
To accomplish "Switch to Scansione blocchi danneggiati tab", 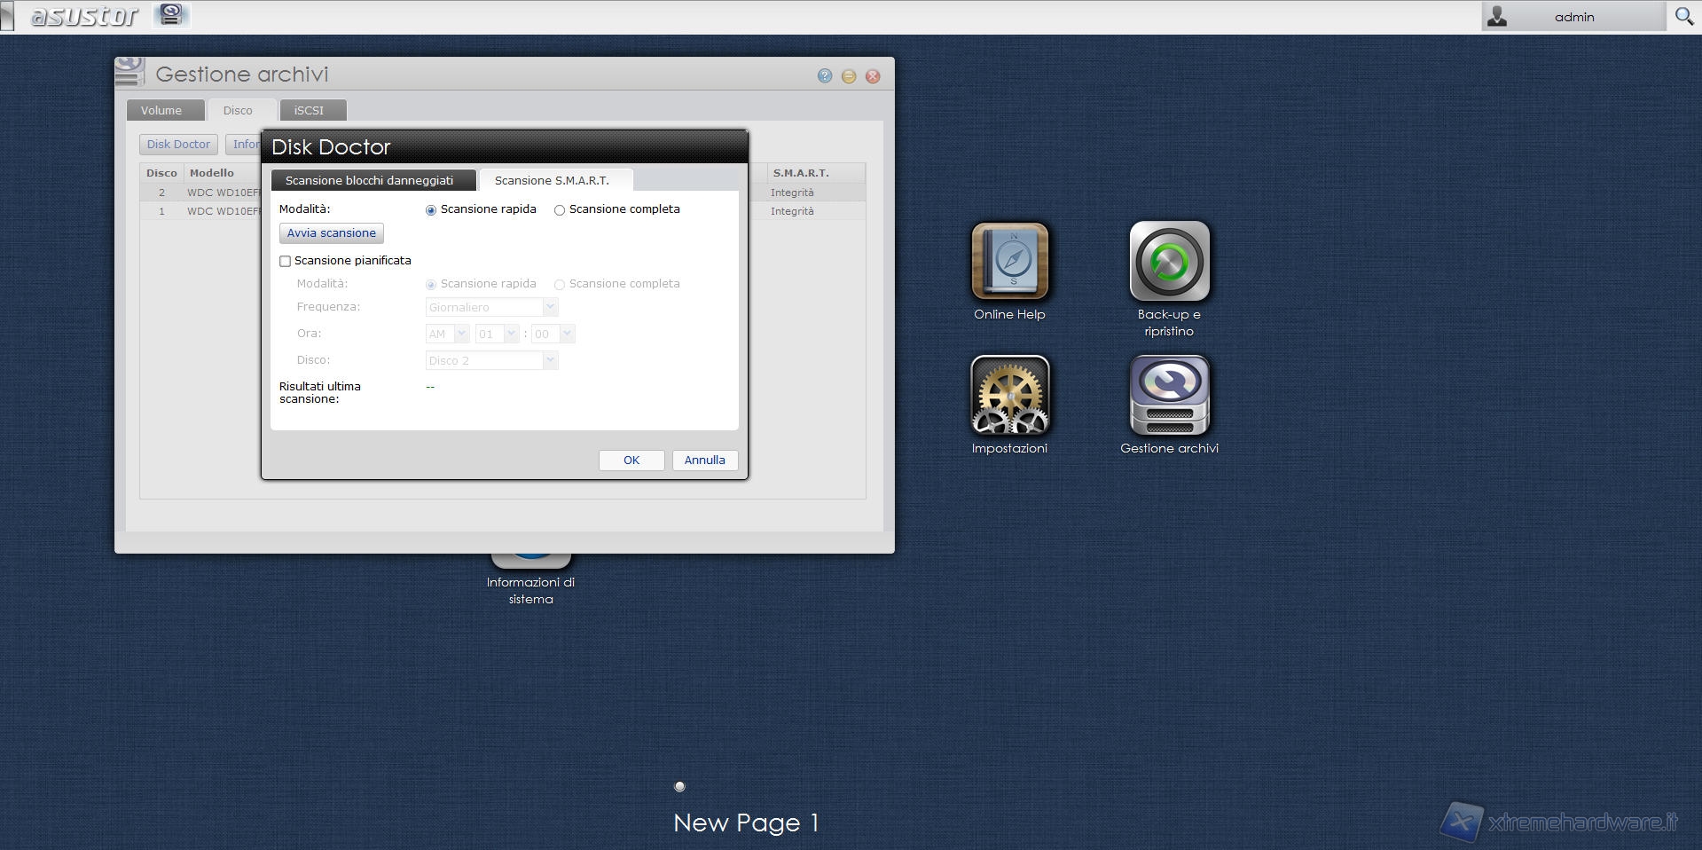I will [x=369, y=180].
